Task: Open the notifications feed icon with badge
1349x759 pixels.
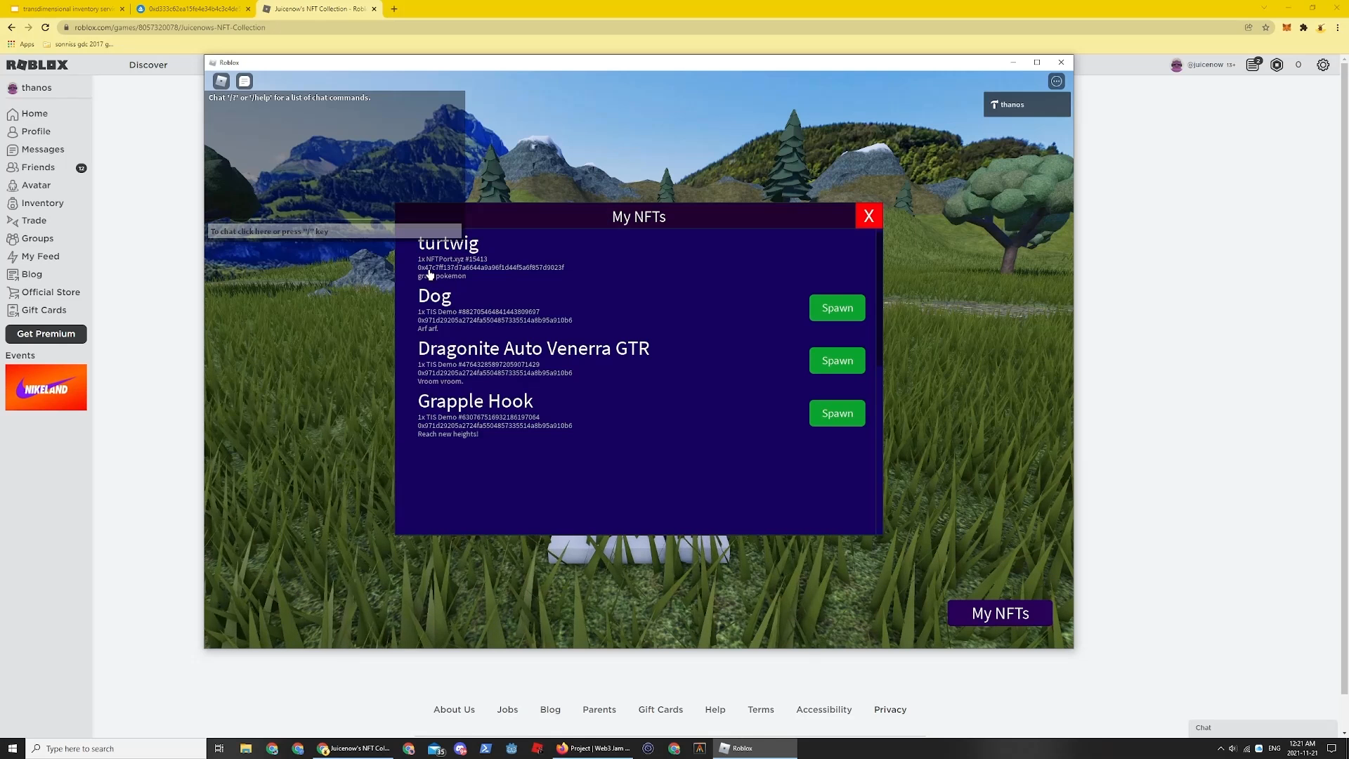Action: (x=1253, y=65)
